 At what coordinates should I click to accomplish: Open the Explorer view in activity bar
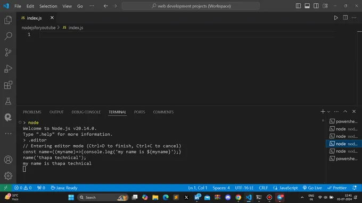click(8, 20)
